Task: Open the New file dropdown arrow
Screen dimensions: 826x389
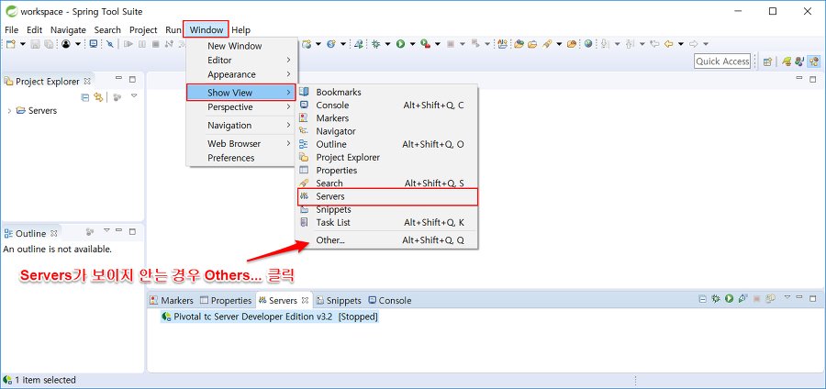Action: (23, 44)
